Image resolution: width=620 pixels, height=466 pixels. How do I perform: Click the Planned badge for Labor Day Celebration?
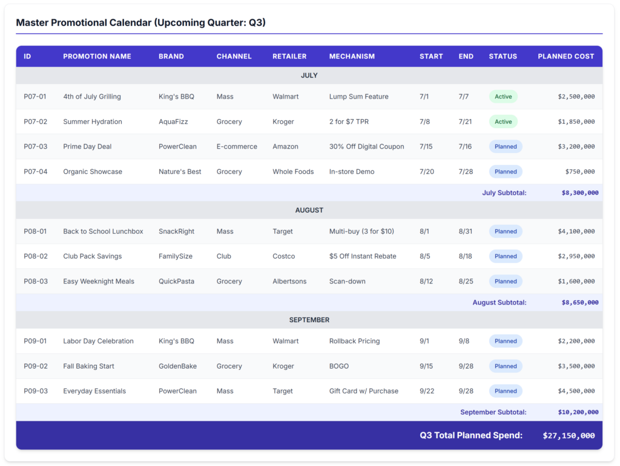[506, 341]
